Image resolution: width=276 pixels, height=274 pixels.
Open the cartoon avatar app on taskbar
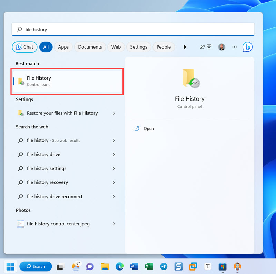point(237,267)
